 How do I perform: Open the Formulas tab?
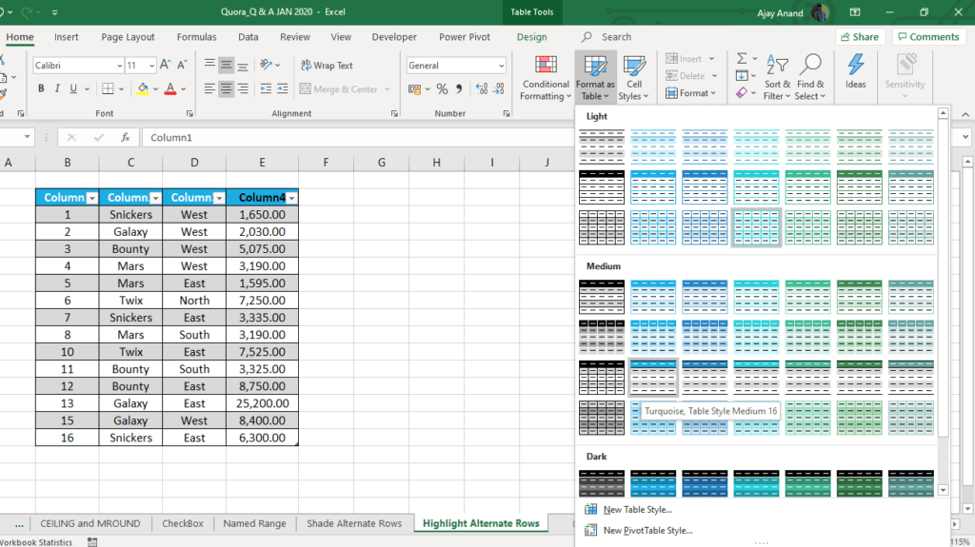click(196, 37)
